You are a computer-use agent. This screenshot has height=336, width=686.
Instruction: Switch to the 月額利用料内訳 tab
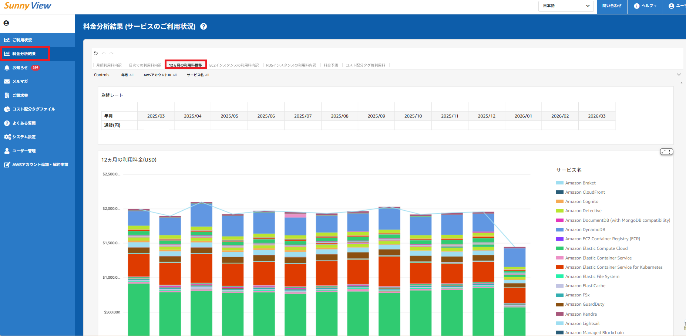(x=109, y=65)
